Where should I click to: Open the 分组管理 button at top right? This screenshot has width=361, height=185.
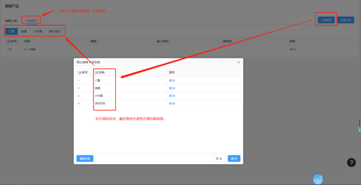tap(326, 20)
